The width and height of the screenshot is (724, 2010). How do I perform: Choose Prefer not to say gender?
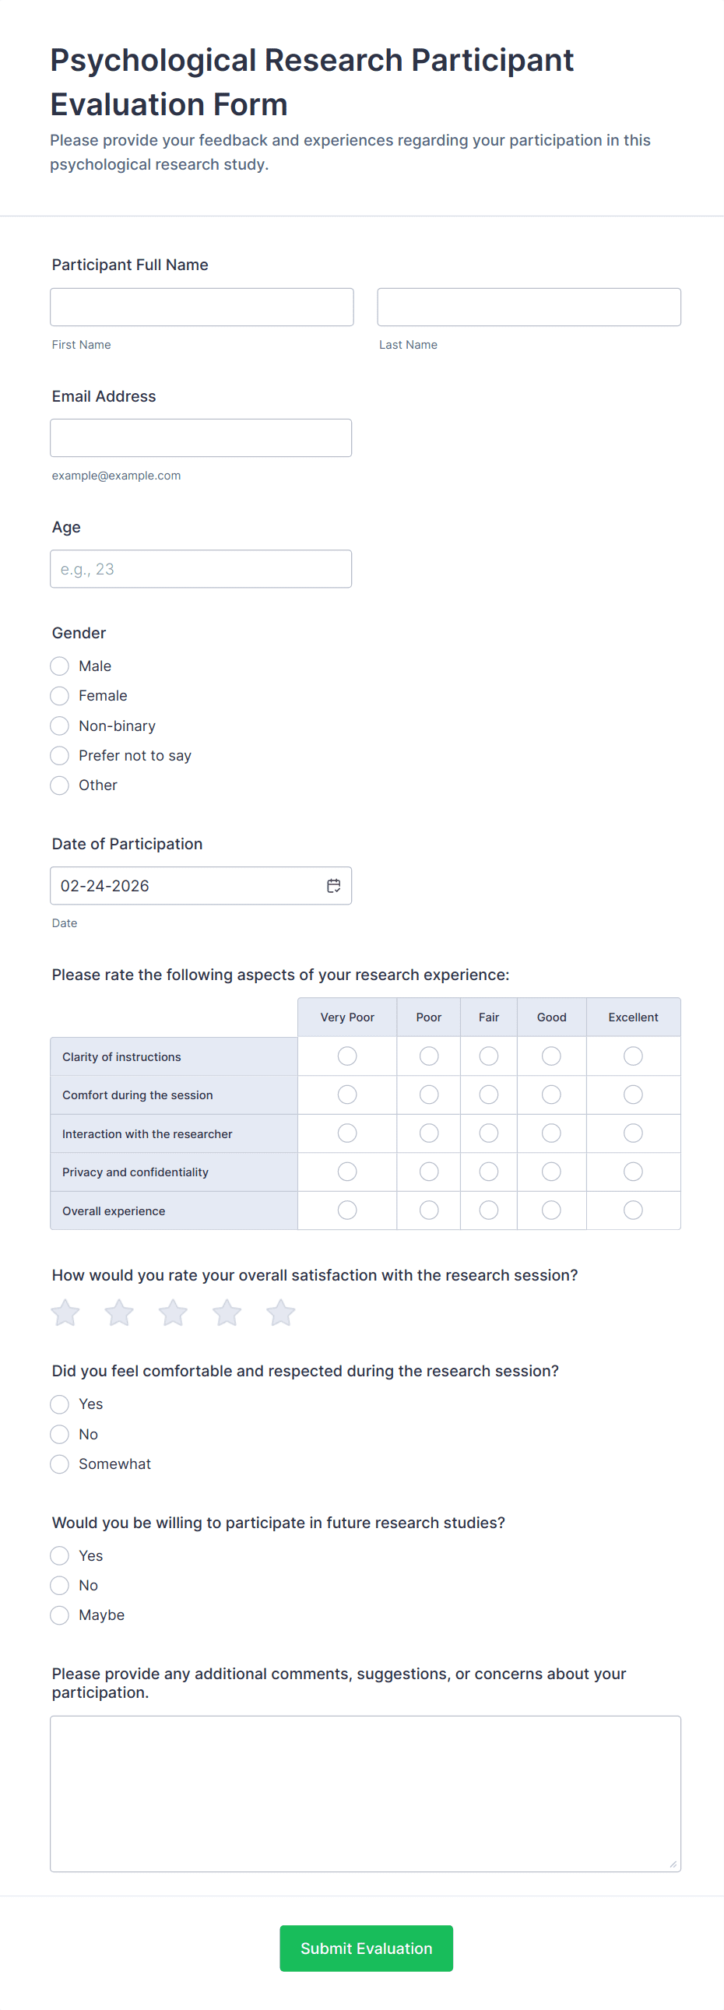[x=60, y=755]
